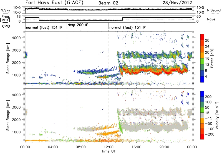
Task: Click the "16:00" time tick label
Action: coord(136,147)
